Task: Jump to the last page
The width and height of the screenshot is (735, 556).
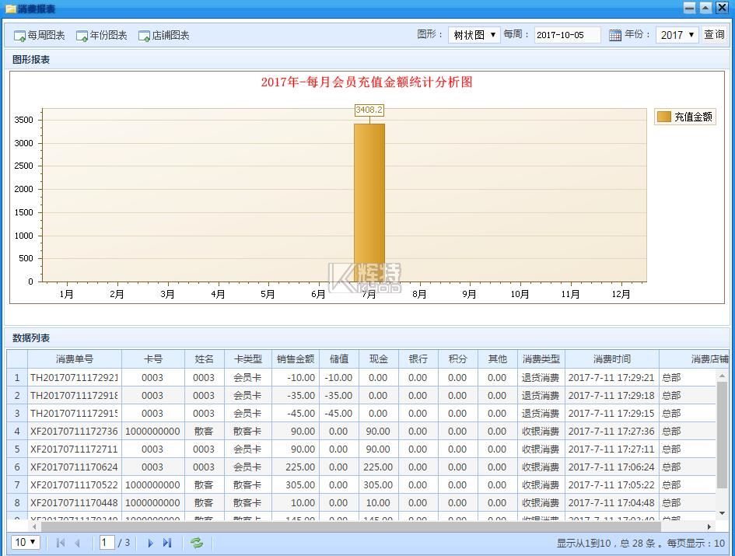Action: point(167,543)
